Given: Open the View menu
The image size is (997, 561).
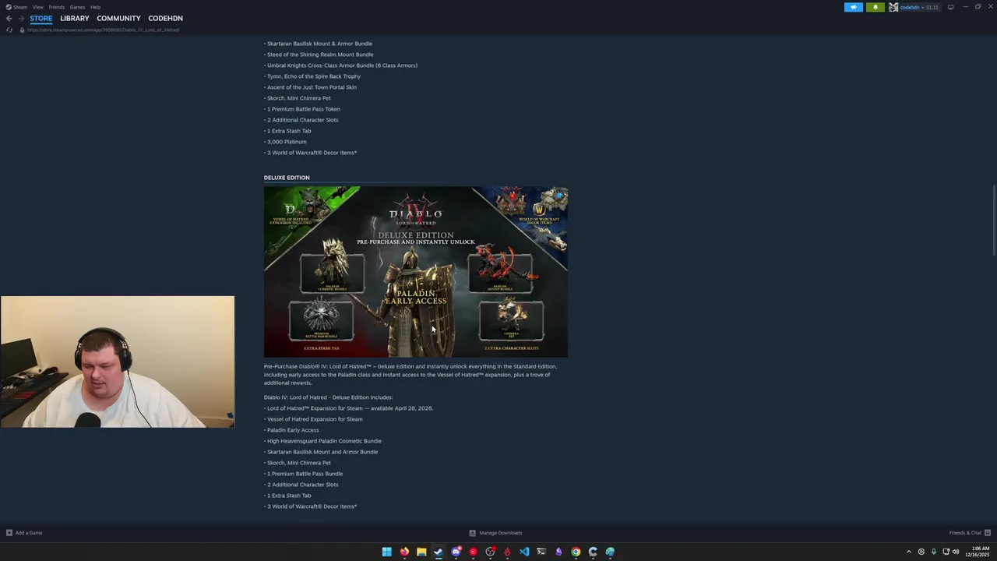Looking at the screenshot, I should pos(37,7).
